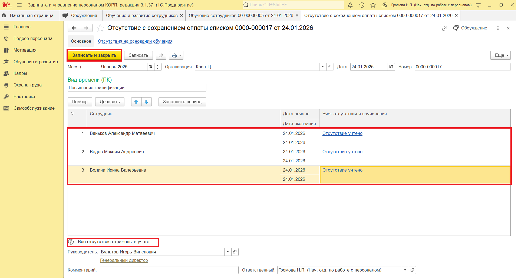The image size is (518, 278).
Task: Switch to Обучение и развитие сотрудников tab
Action: pos(141,16)
